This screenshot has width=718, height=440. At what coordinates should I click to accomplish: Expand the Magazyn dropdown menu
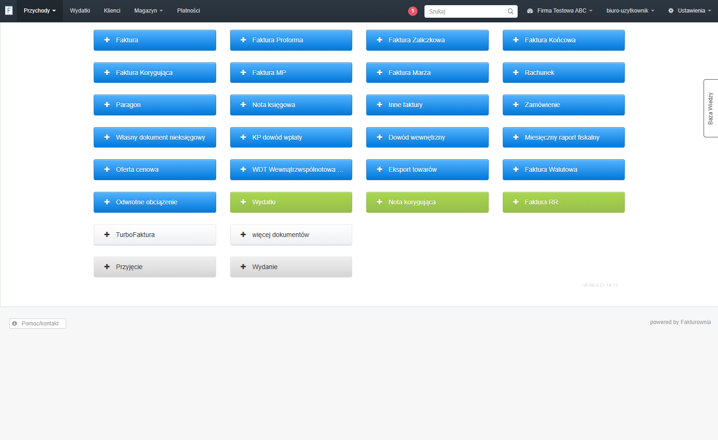tap(149, 11)
